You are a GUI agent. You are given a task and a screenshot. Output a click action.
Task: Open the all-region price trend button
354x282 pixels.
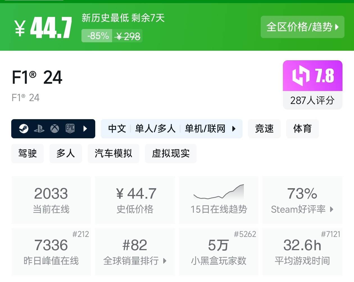(302, 27)
